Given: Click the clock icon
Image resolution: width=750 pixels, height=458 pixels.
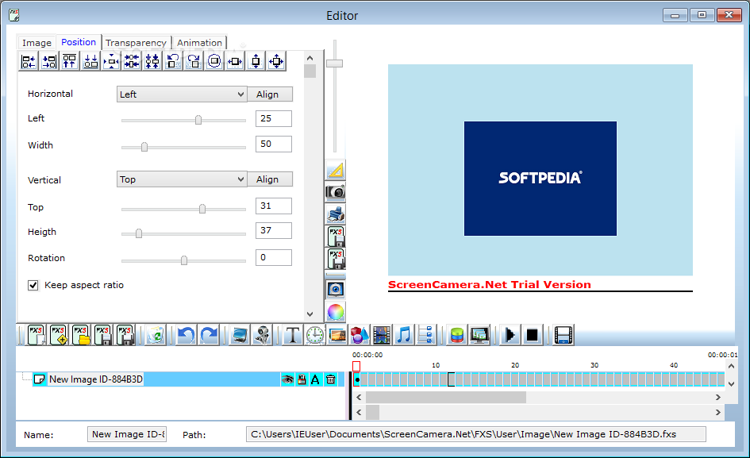Looking at the screenshot, I should (315, 335).
